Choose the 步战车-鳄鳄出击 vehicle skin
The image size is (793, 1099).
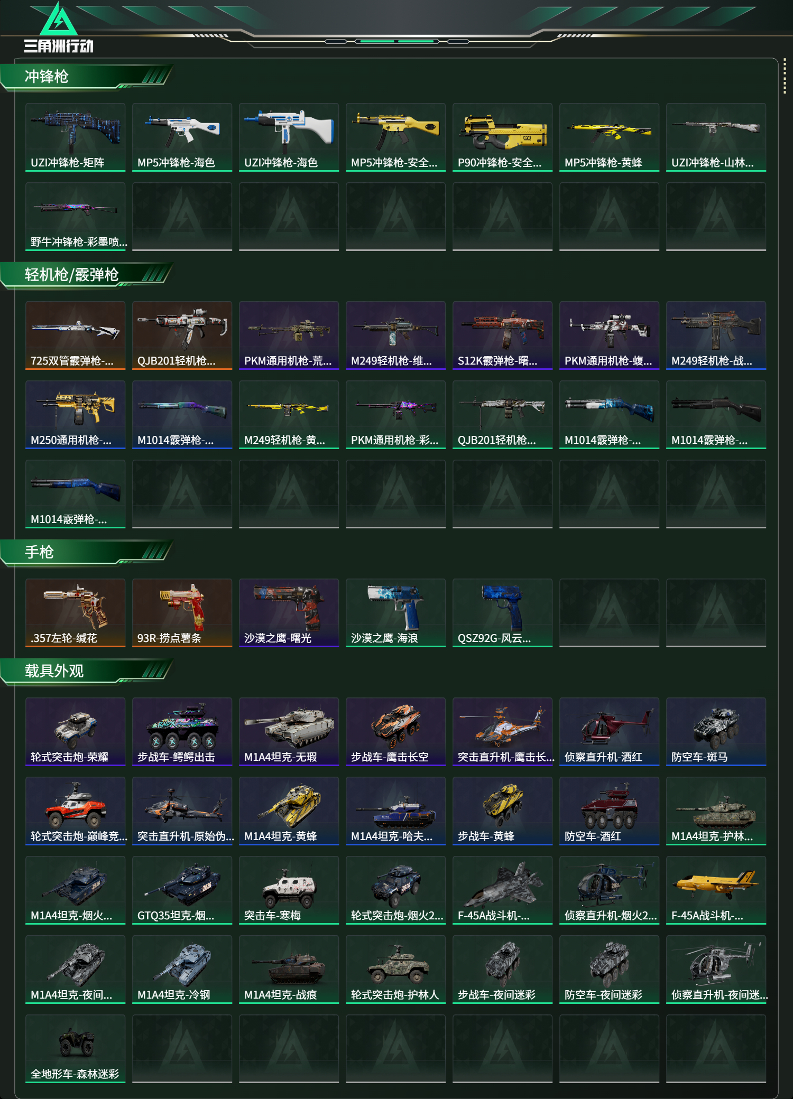coord(182,732)
